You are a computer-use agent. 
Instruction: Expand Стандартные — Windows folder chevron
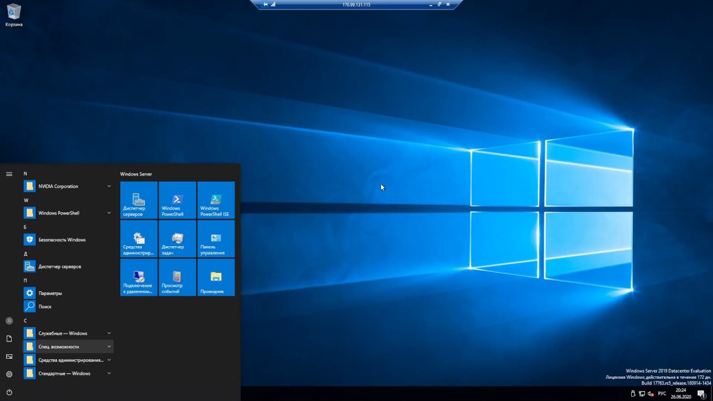pyautogui.click(x=109, y=373)
